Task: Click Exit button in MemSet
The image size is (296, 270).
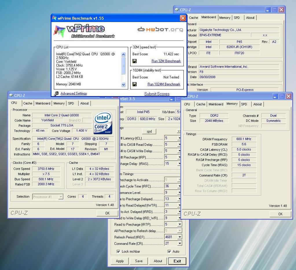Action: coord(177,261)
